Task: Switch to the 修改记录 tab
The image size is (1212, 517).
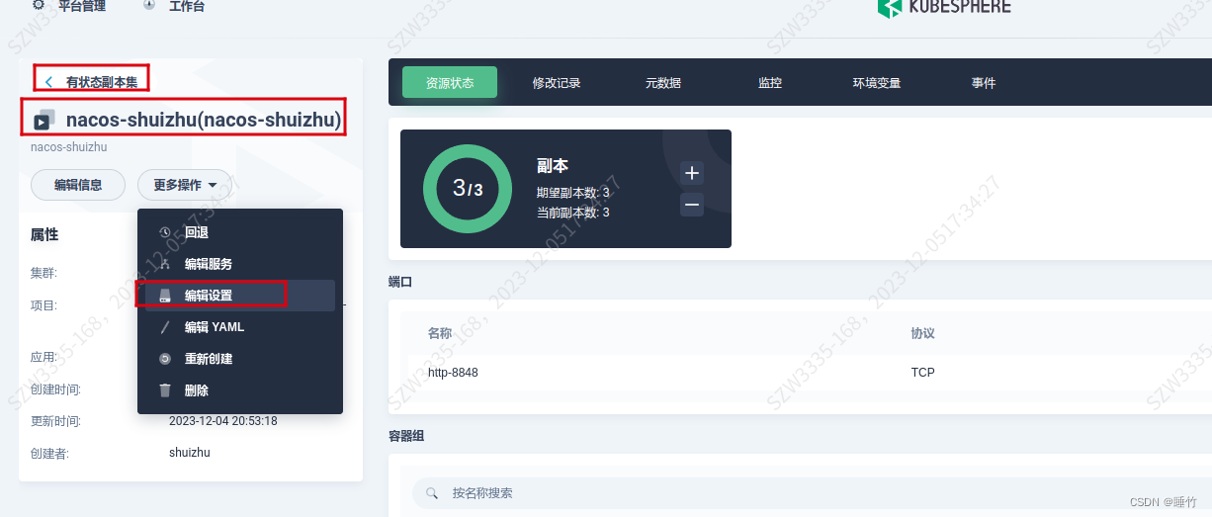Action: (557, 83)
